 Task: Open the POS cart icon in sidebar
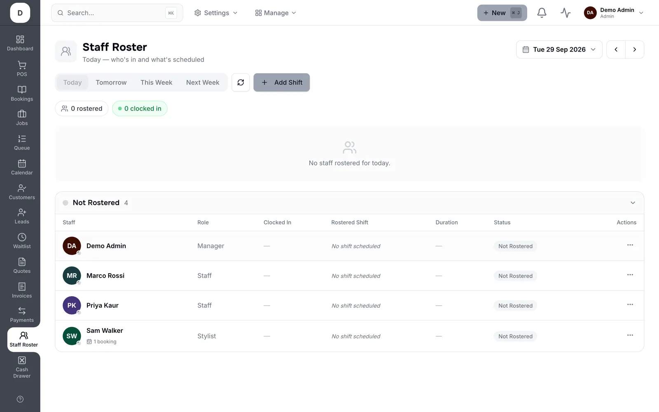[x=22, y=66]
